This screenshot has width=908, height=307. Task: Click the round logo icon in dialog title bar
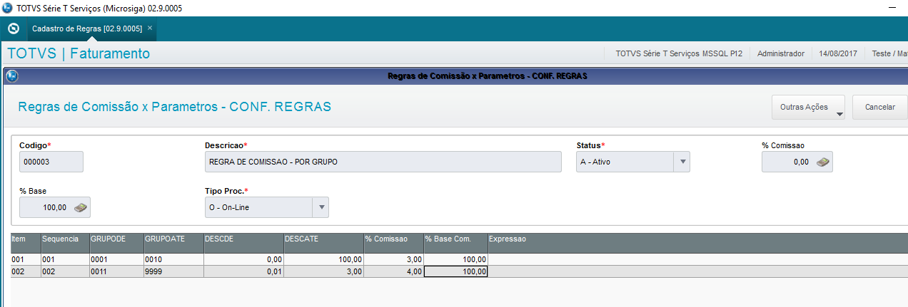click(x=11, y=76)
